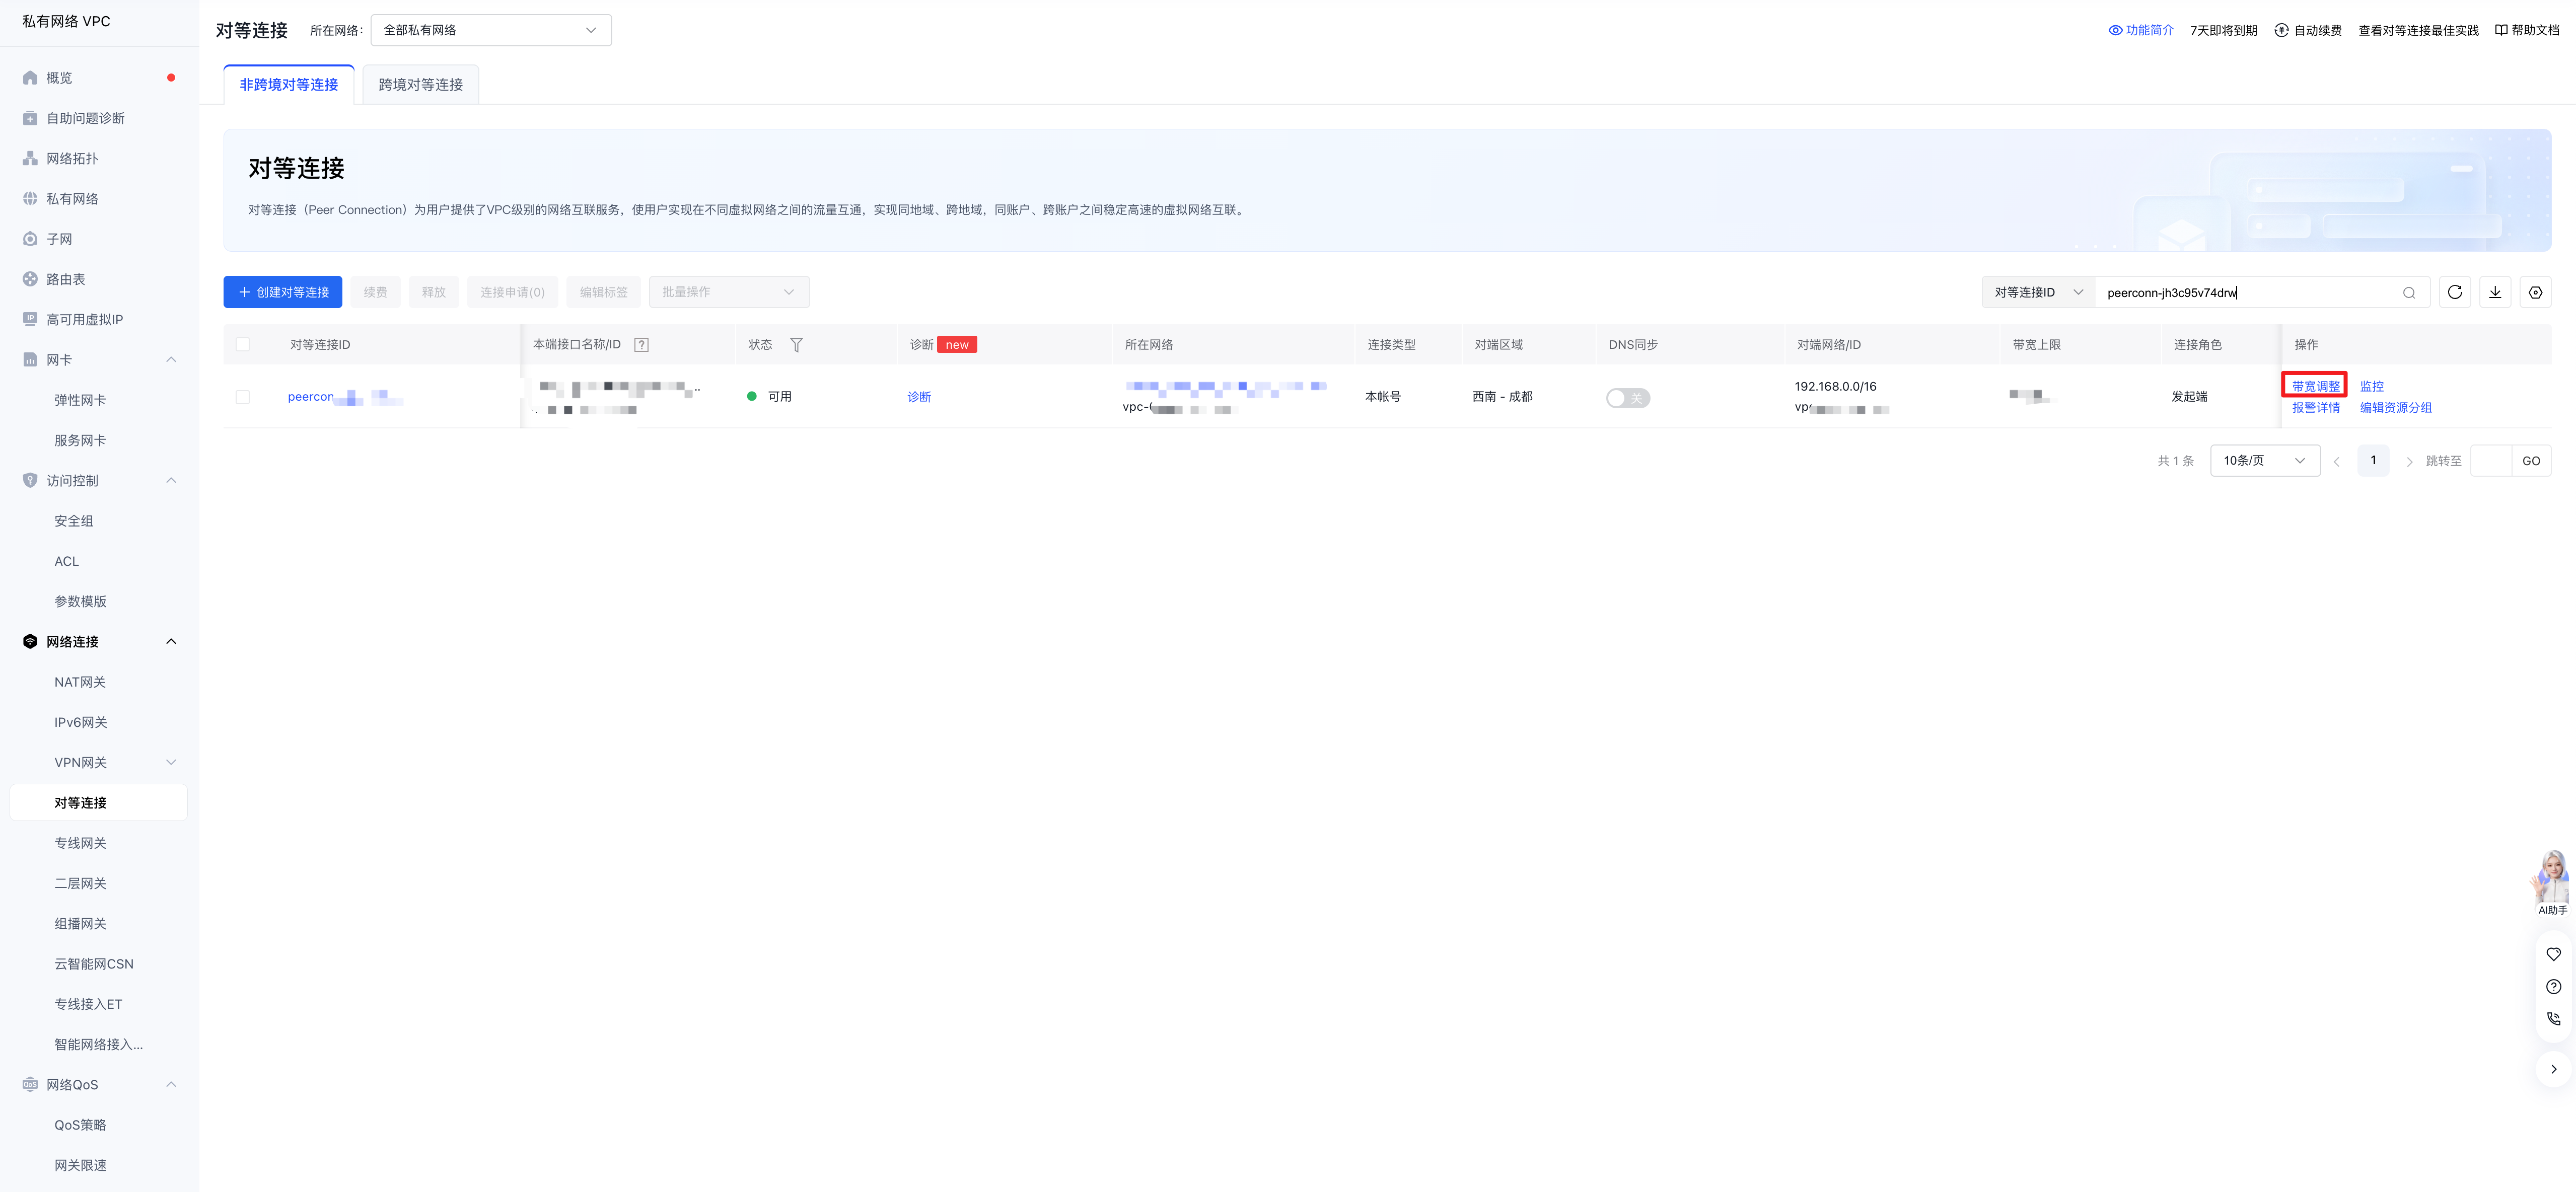The image size is (2576, 1192).
Task: Click the heart feedback icon
Action: [x=2553, y=954]
